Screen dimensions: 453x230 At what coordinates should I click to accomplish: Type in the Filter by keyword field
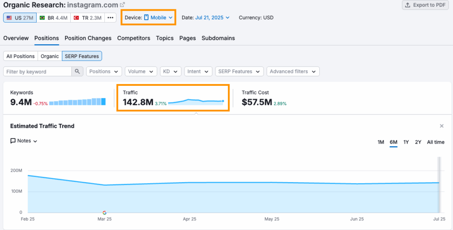[x=37, y=72]
